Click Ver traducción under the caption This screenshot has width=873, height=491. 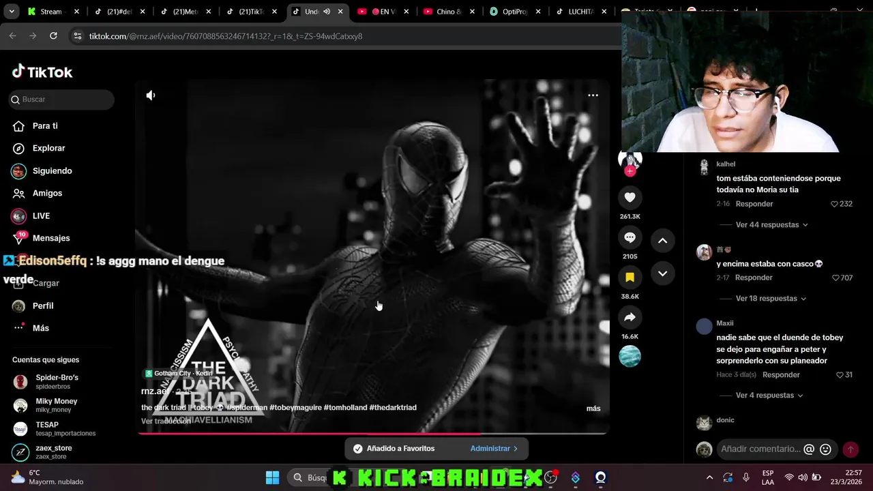166,421
